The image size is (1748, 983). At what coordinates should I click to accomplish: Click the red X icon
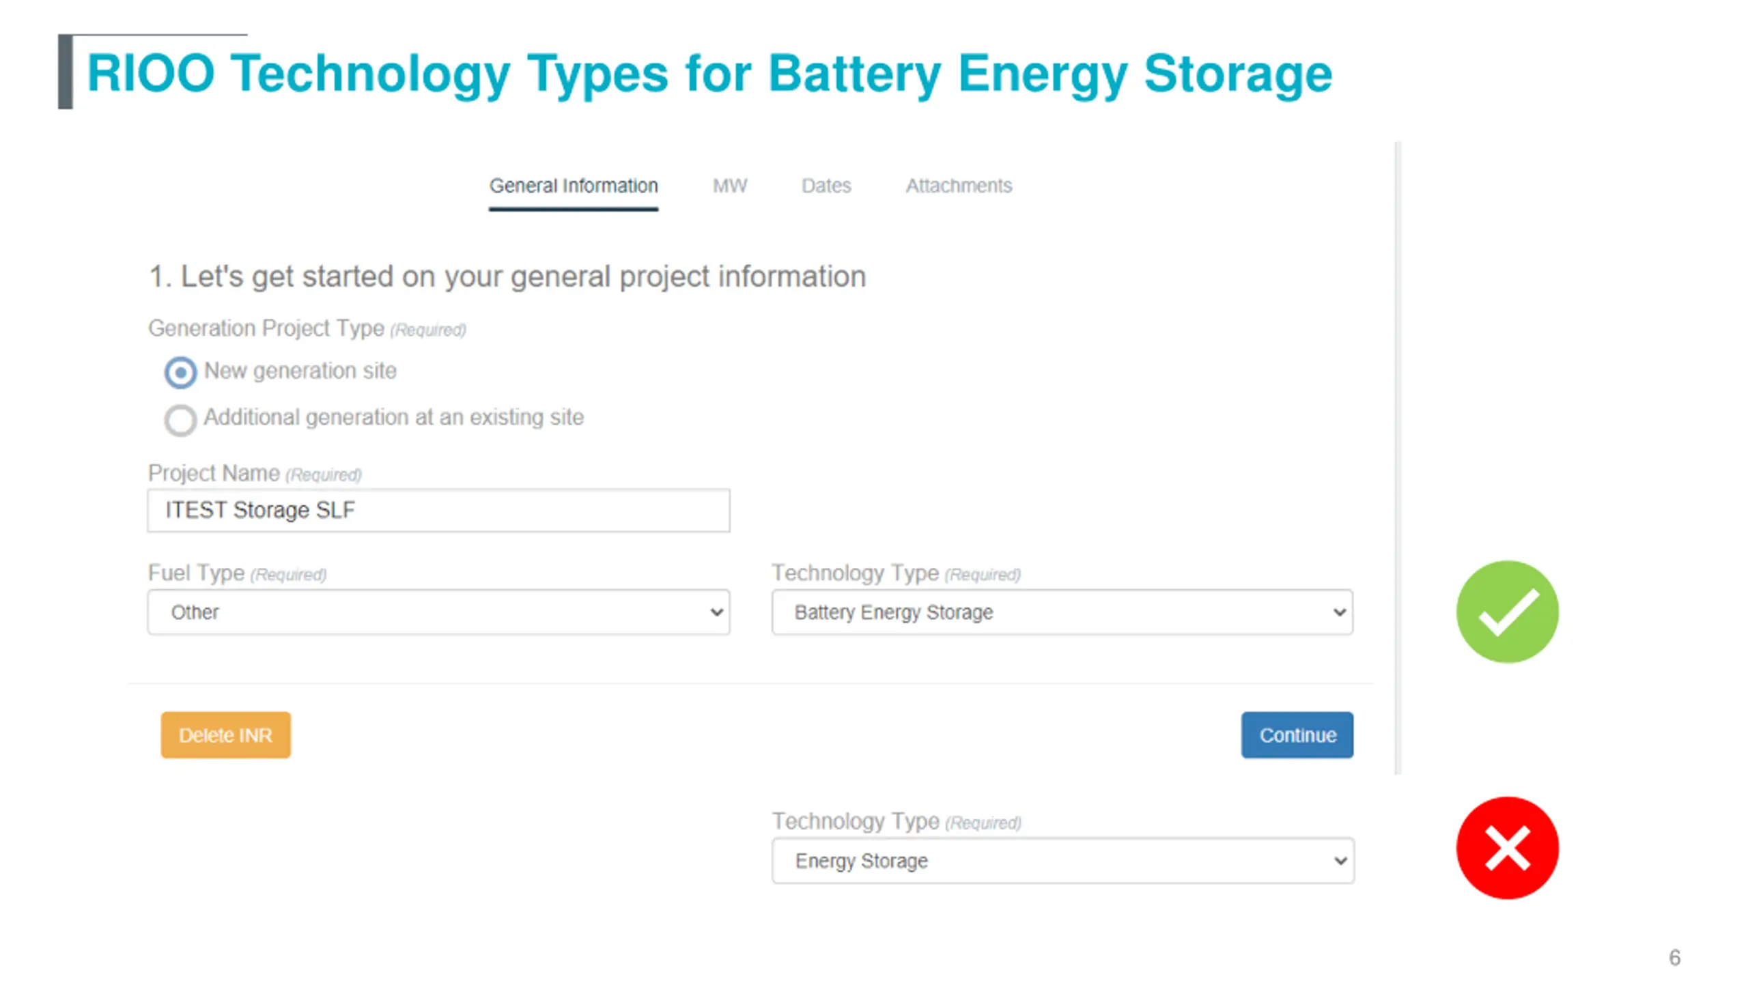coord(1507,847)
